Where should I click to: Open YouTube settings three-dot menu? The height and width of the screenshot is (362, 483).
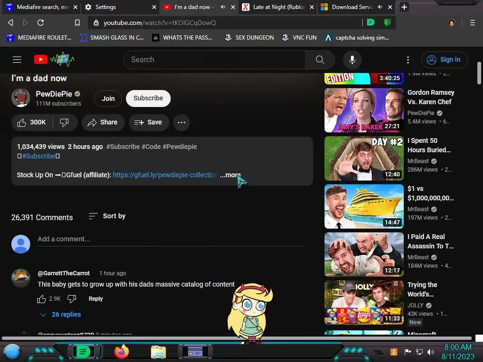click(408, 60)
